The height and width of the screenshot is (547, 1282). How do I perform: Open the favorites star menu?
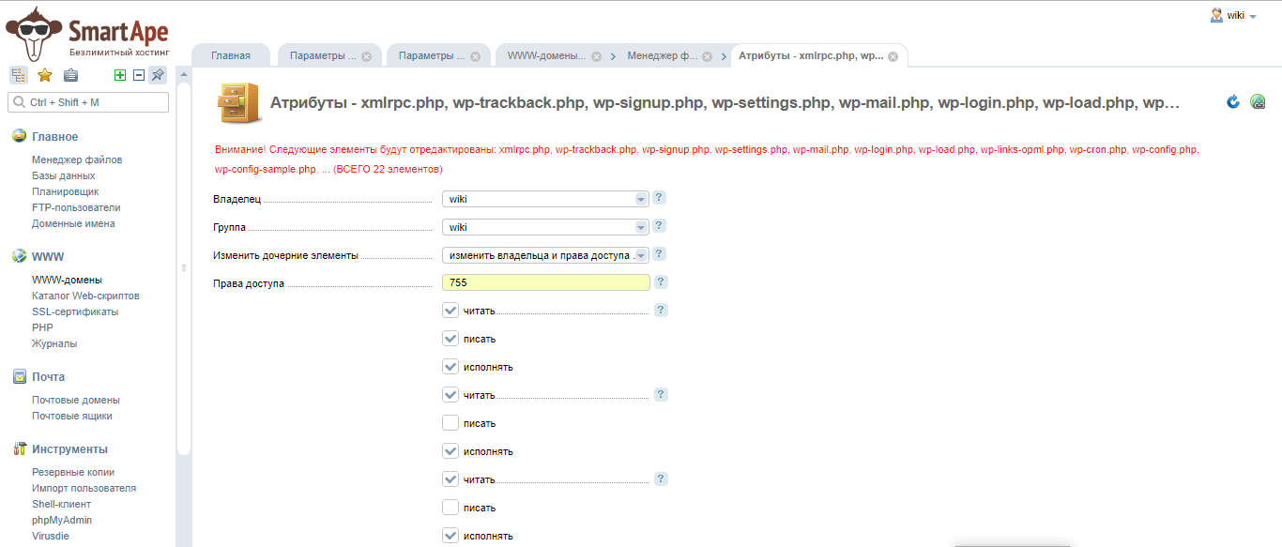point(44,75)
